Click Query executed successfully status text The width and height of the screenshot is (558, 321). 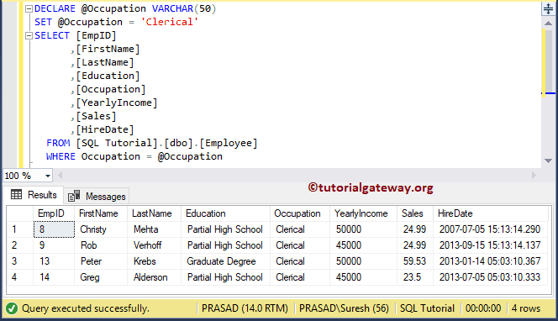[86, 308]
